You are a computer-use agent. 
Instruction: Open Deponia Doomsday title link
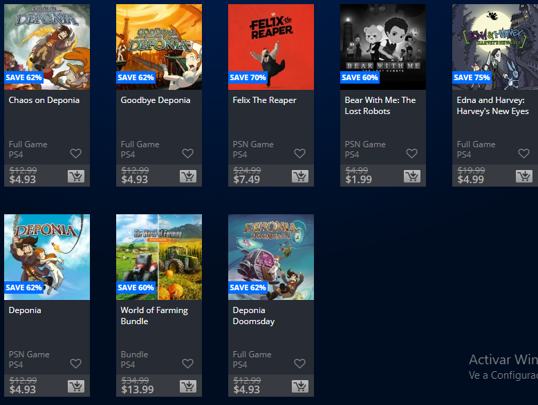point(254,316)
